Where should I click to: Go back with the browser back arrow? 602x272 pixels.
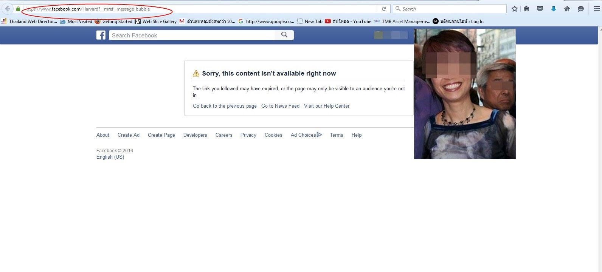(x=8, y=9)
